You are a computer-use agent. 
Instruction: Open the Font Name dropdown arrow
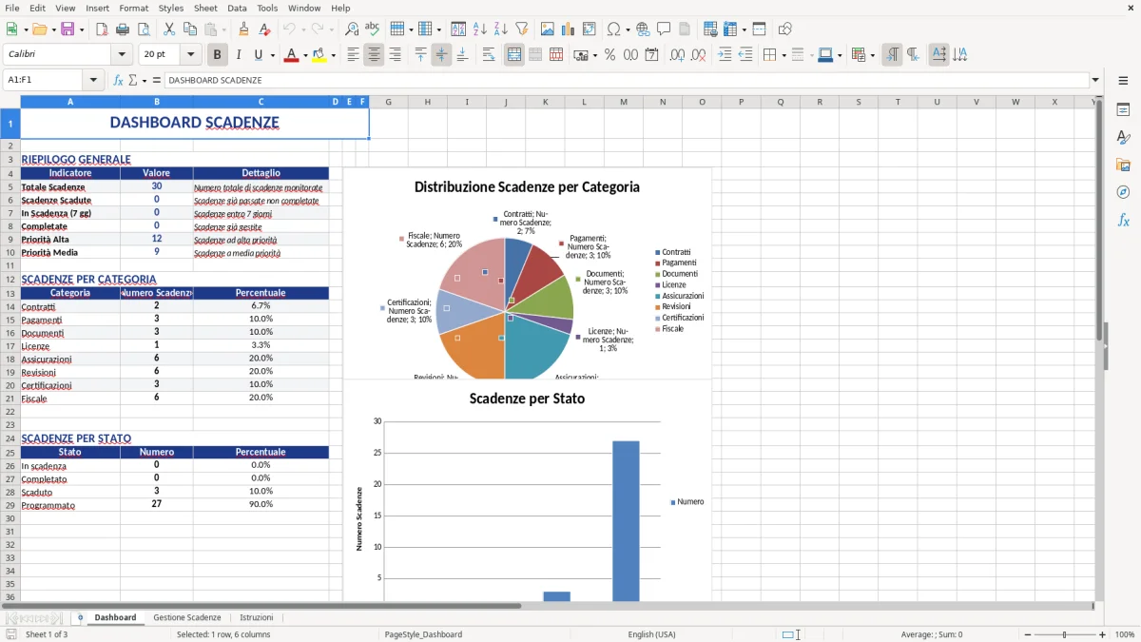point(121,55)
